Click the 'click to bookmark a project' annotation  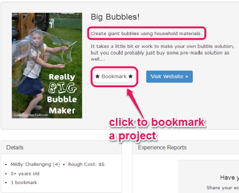click(157, 129)
